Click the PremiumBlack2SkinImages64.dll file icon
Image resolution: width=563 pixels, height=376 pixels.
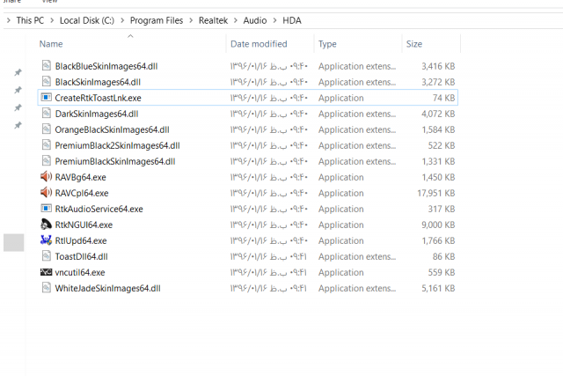[47, 145]
